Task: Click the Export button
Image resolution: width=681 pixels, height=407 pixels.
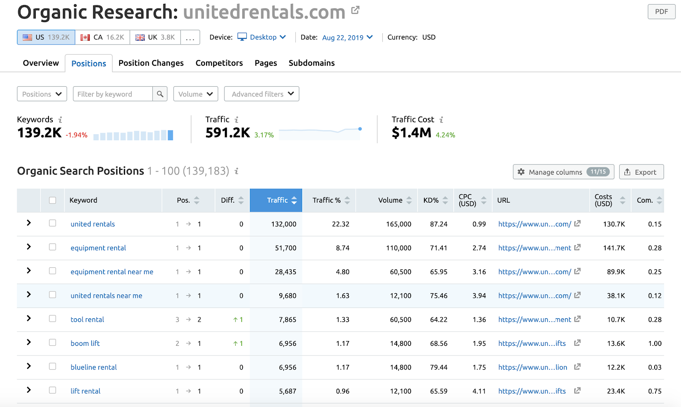Action: 641,172
